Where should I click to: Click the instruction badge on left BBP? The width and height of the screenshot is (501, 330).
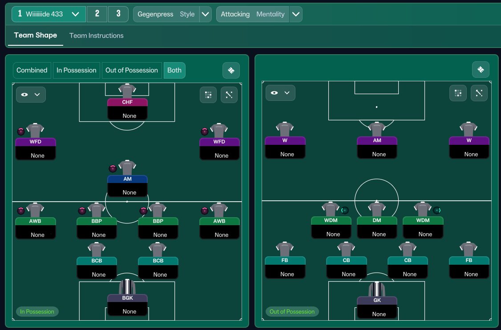click(x=82, y=211)
